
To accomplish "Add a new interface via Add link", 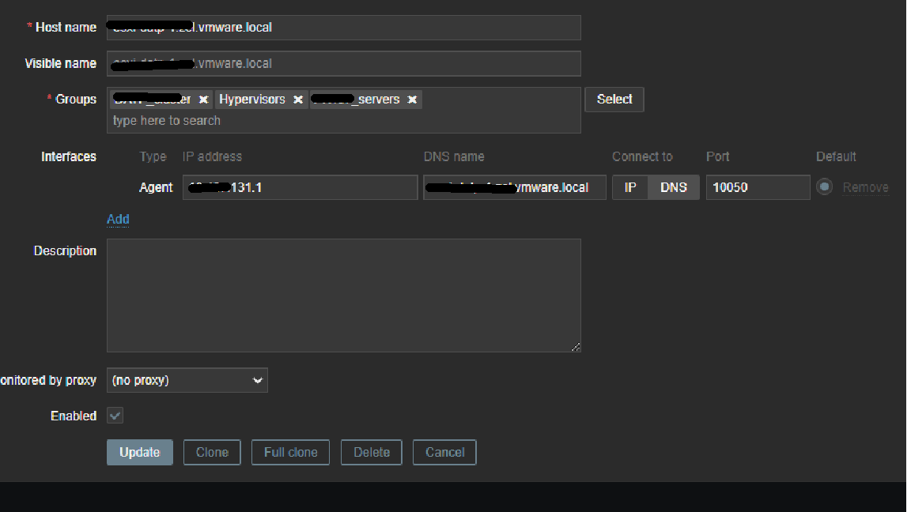I will click(118, 220).
